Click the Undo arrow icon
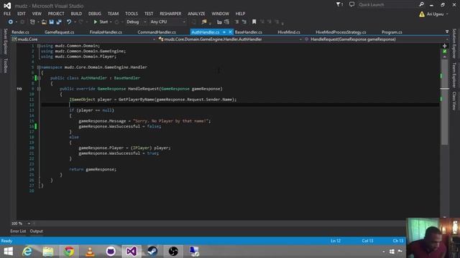Screen dimensions: 460x258 [69, 22]
